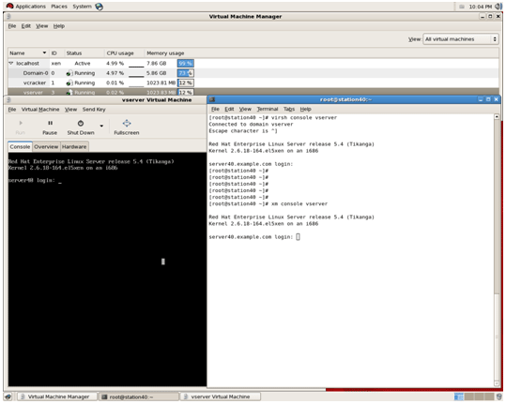Viewport: 506px width, 404px height.
Task: Open the terminal's View menu
Action: point(245,110)
